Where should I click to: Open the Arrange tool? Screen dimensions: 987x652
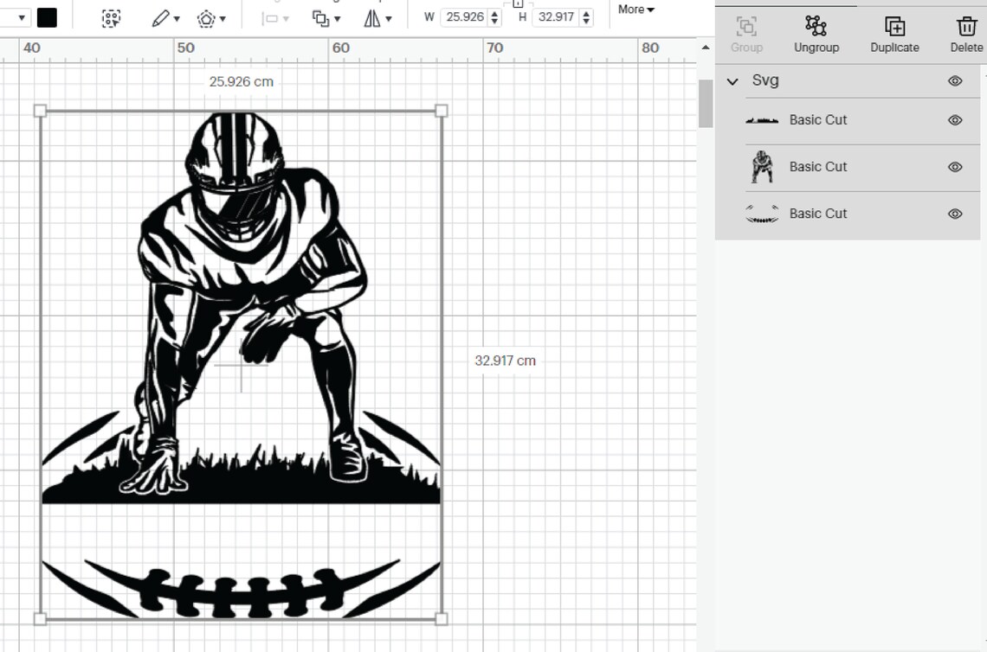326,19
